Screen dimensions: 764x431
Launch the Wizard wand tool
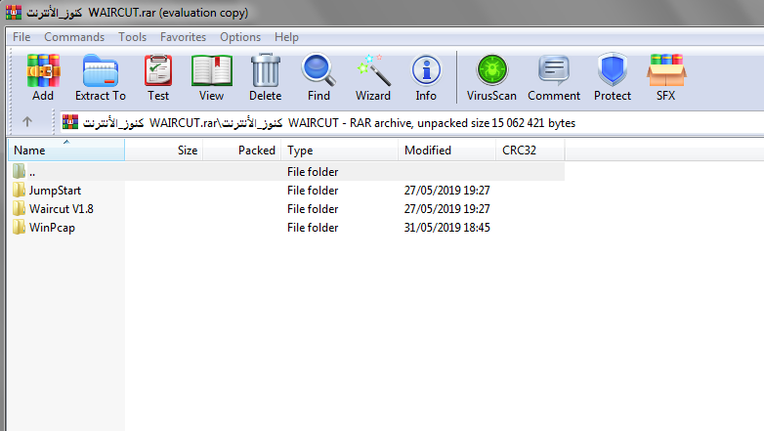373,77
